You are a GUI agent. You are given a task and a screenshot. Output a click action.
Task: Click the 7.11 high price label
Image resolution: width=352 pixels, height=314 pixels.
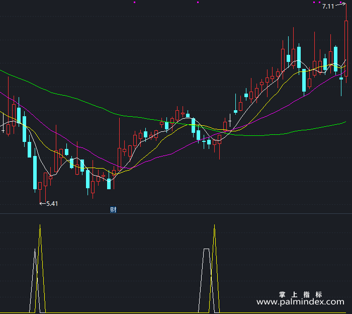[x=328, y=7]
